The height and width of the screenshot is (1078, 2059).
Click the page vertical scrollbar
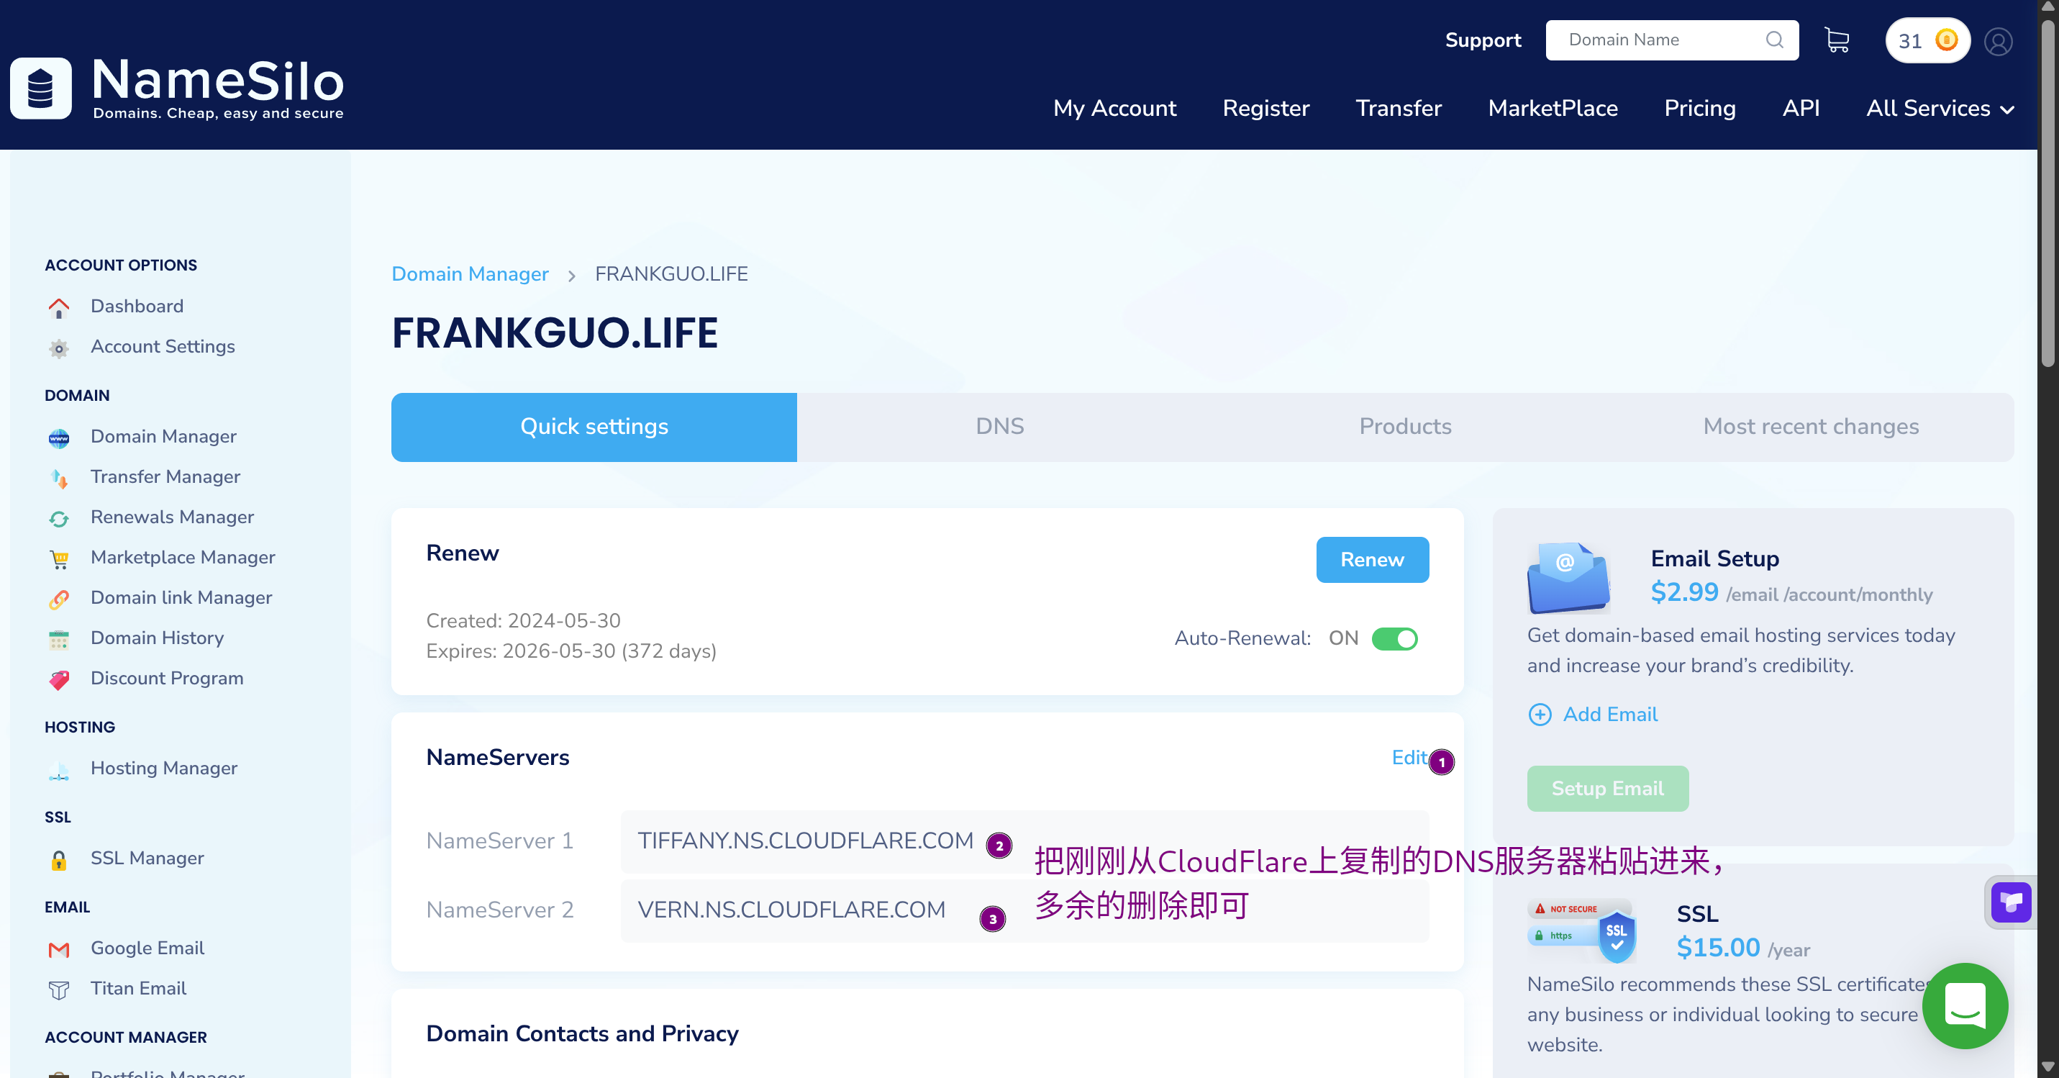coord(2049,192)
